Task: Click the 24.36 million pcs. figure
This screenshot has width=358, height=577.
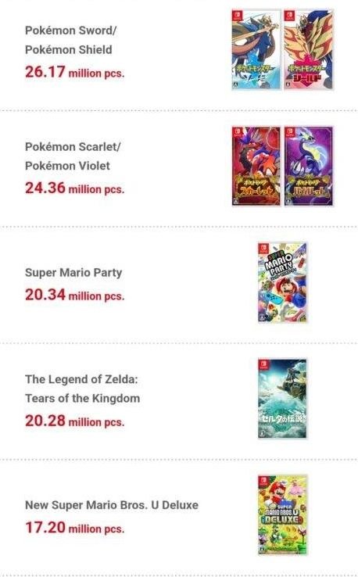Action: [x=75, y=188]
